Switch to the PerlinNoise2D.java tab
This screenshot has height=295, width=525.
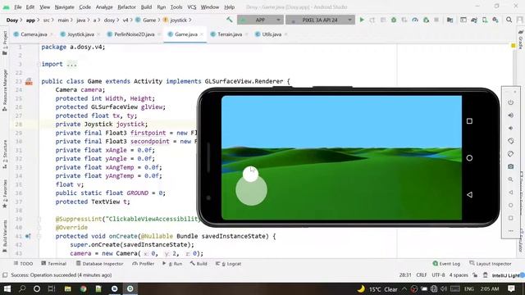(135, 34)
